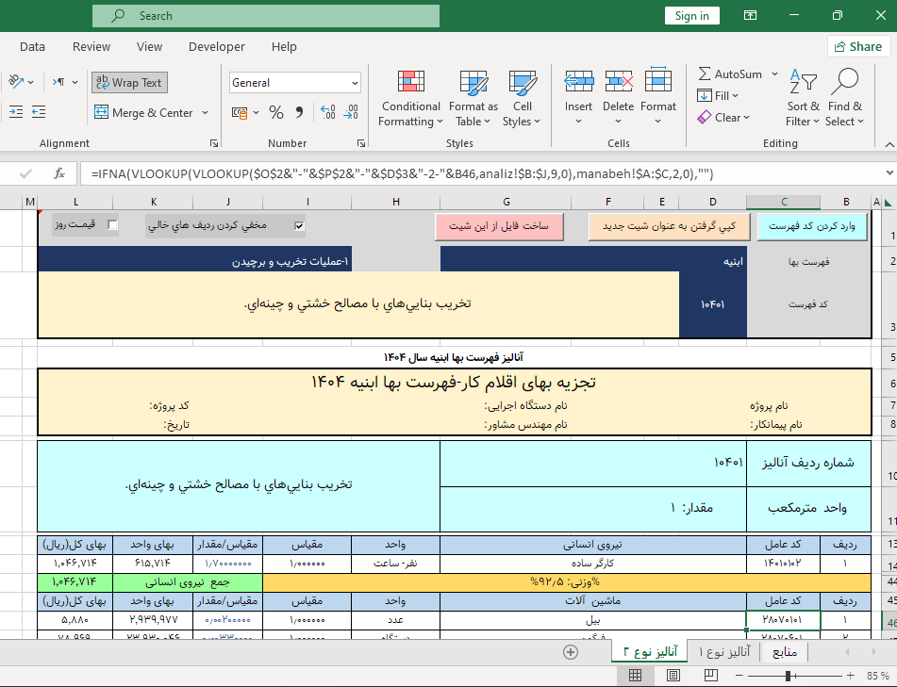Viewport: 897px width, 687px height.
Task: Open the Review tab
Action: click(x=91, y=47)
